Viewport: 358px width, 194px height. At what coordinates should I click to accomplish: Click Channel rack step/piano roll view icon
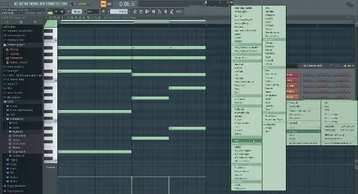click(x=349, y=66)
